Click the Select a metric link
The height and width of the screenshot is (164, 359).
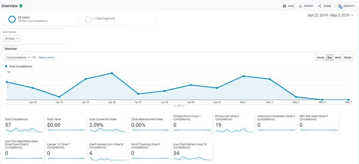click(47, 57)
